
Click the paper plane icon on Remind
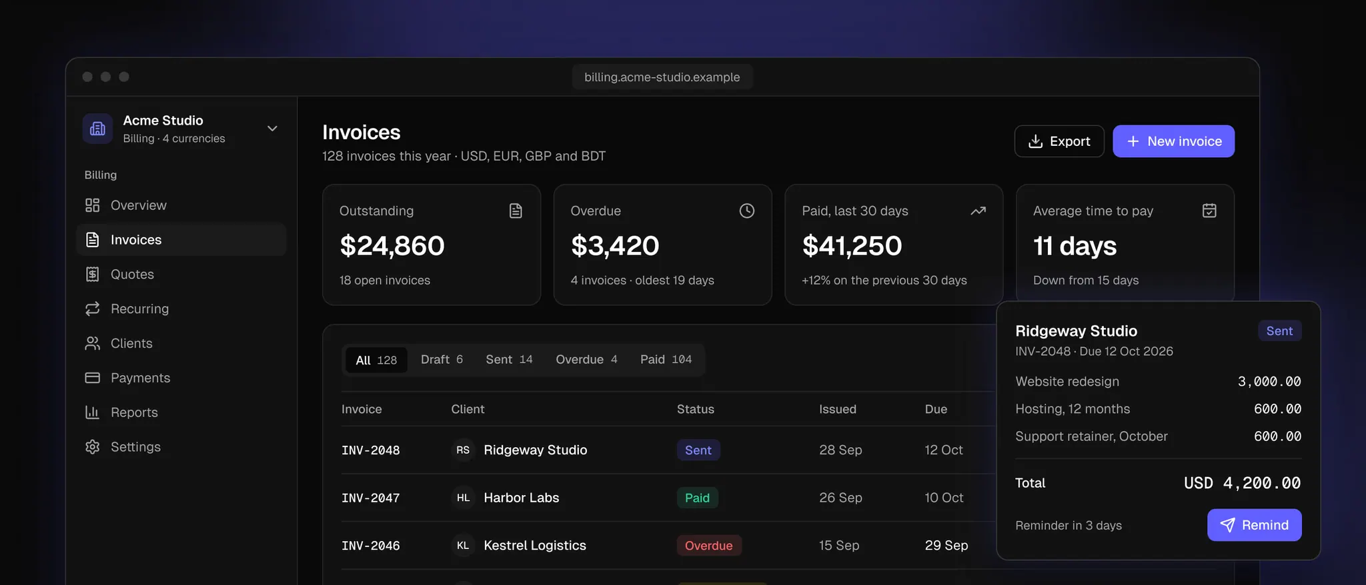(1227, 525)
